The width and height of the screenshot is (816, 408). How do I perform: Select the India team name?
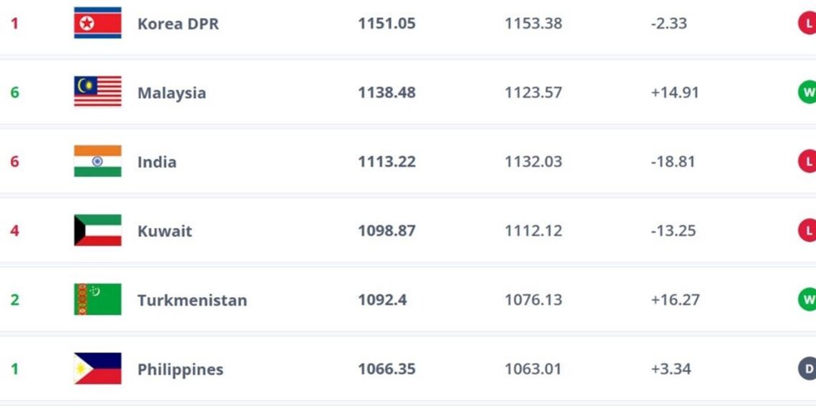(x=157, y=162)
